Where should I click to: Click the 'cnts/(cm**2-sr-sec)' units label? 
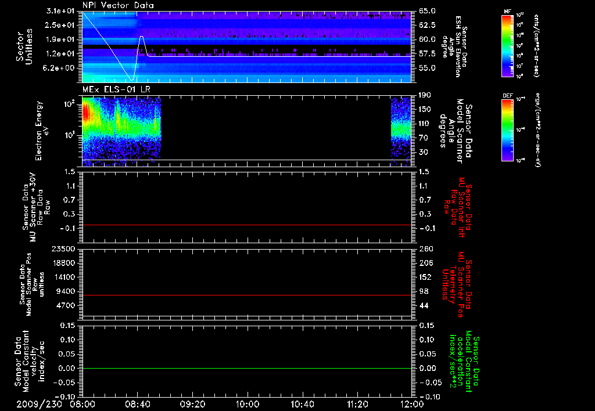coord(536,46)
